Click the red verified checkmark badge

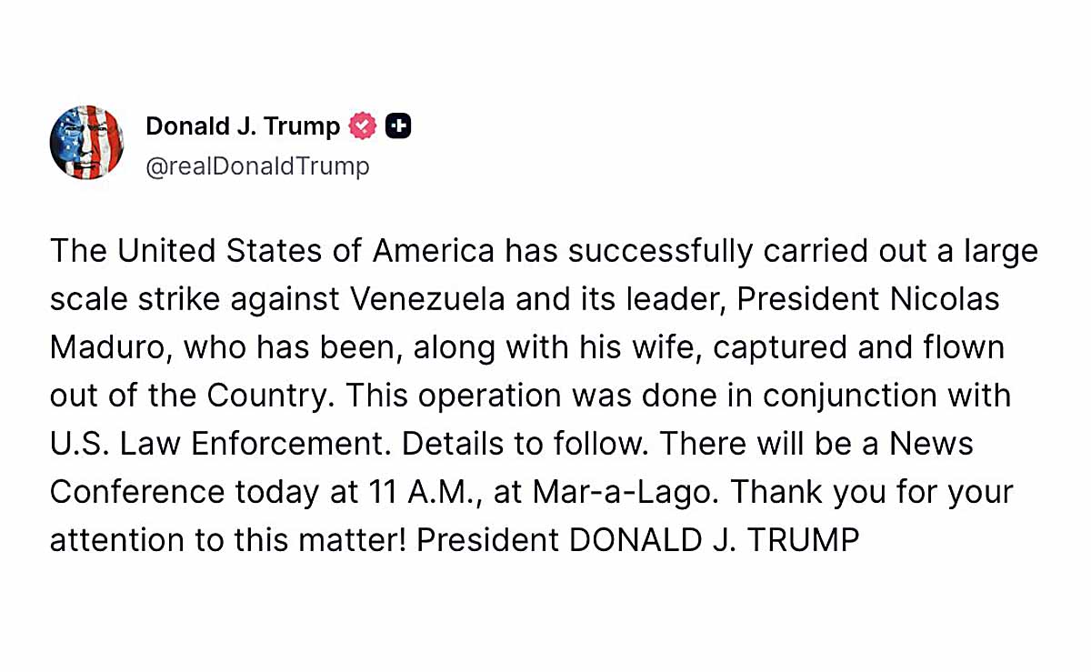coord(363,126)
